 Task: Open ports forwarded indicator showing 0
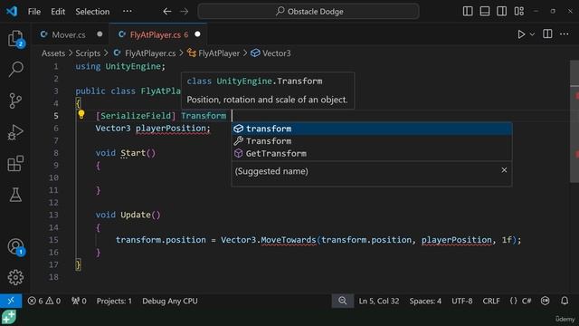[x=79, y=301]
